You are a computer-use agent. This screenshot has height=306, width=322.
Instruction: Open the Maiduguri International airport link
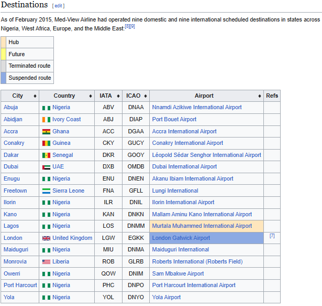181,250
